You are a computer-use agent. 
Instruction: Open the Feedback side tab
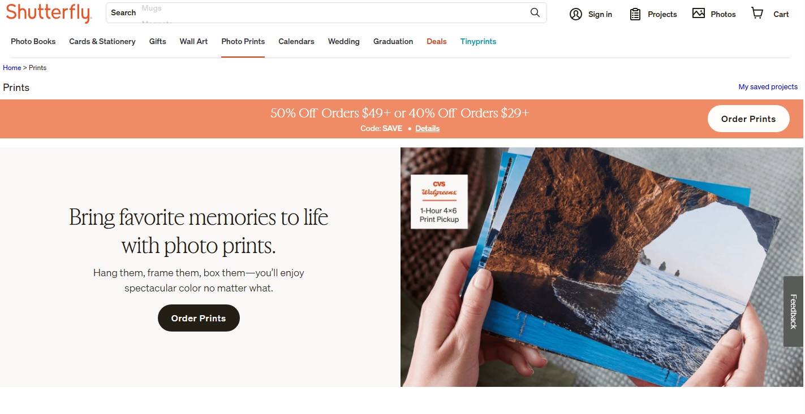793,311
